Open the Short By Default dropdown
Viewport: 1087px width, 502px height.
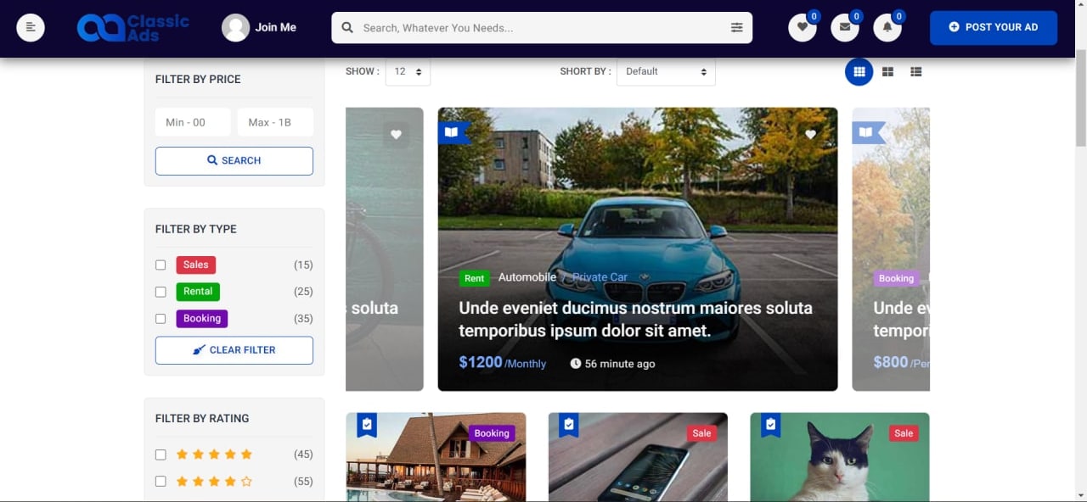tap(666, 72)
